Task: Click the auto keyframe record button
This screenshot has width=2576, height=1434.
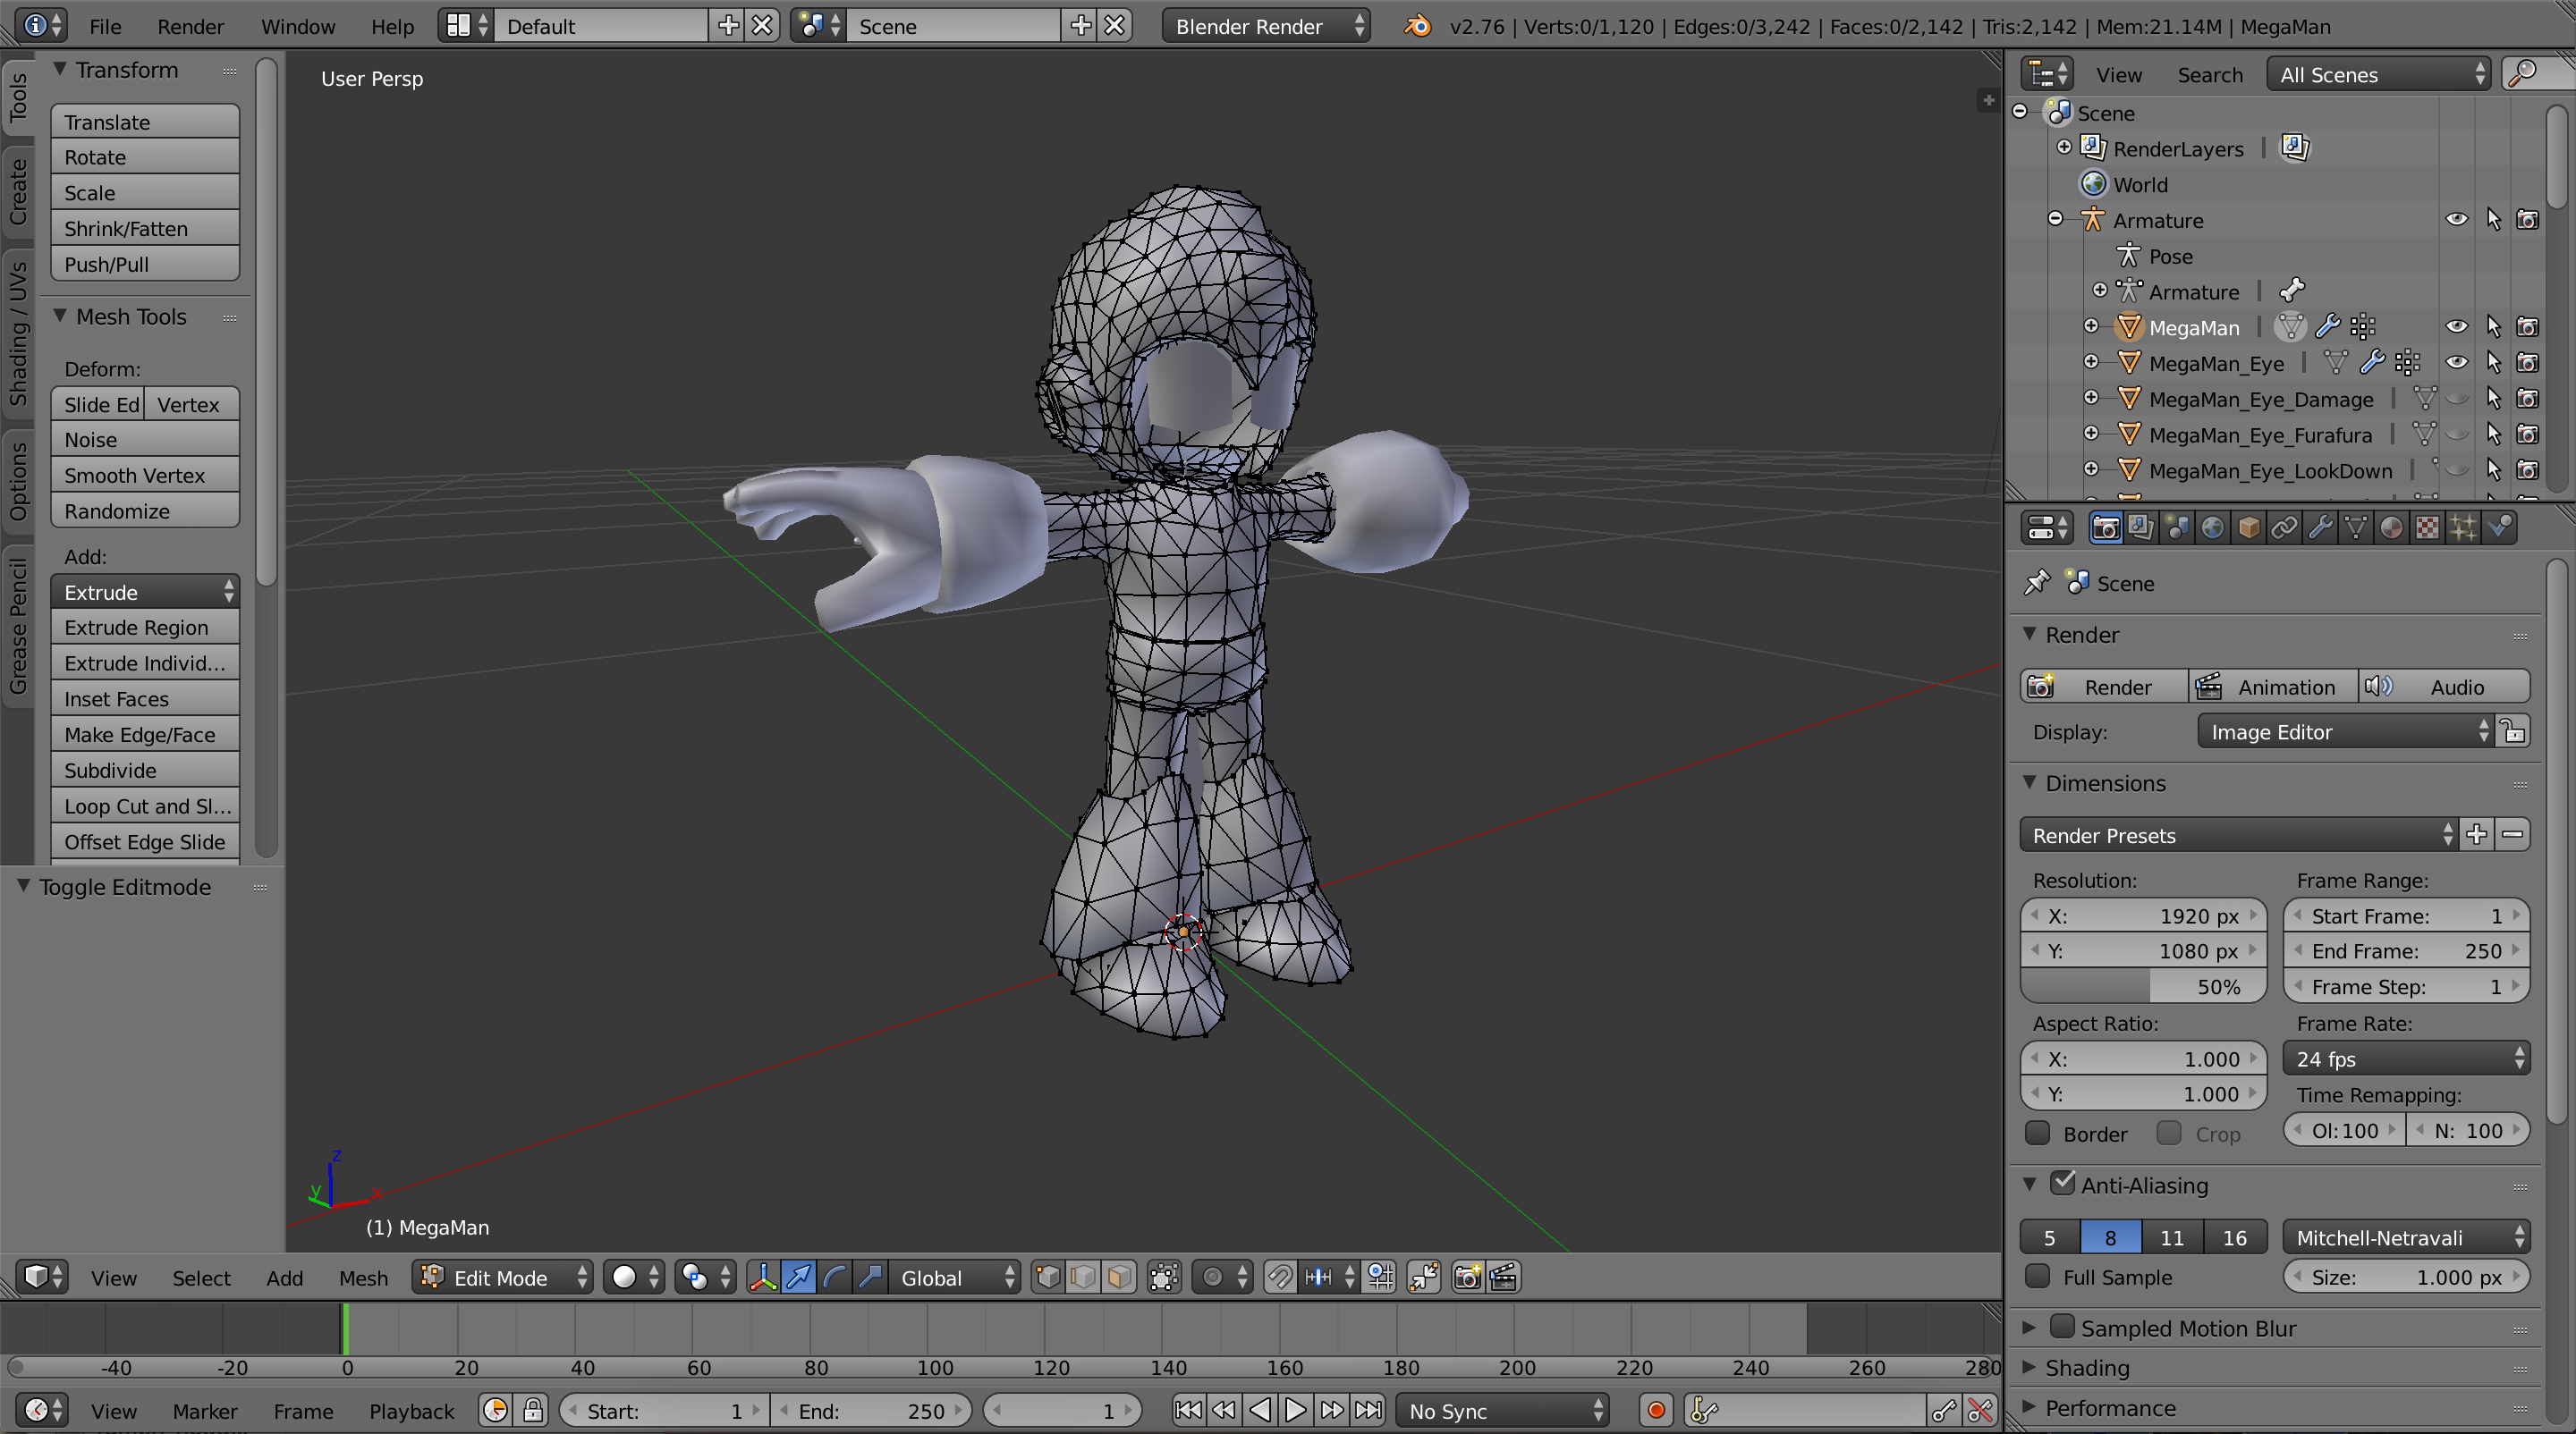Action: (1656, 1410)
